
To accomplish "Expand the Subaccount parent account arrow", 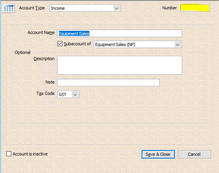I will pos(178,45).
